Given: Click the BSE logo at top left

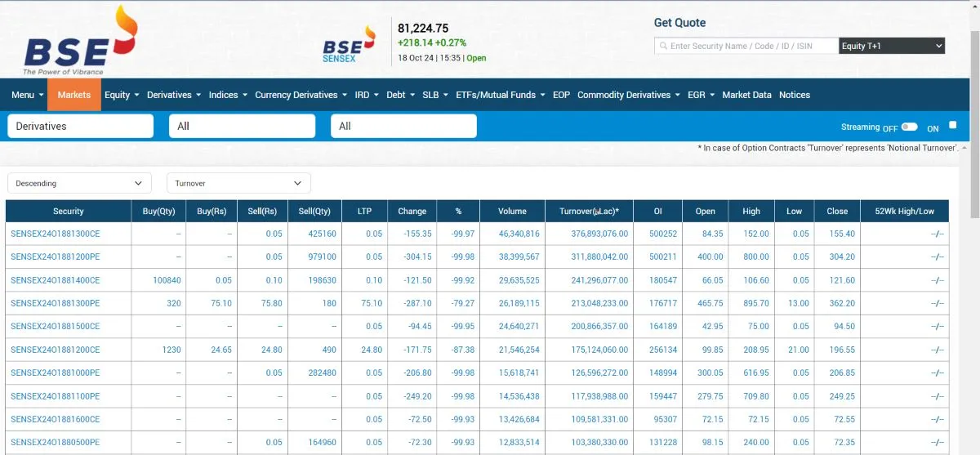Looking at the screenshot, I should click(x=80, y=40).
